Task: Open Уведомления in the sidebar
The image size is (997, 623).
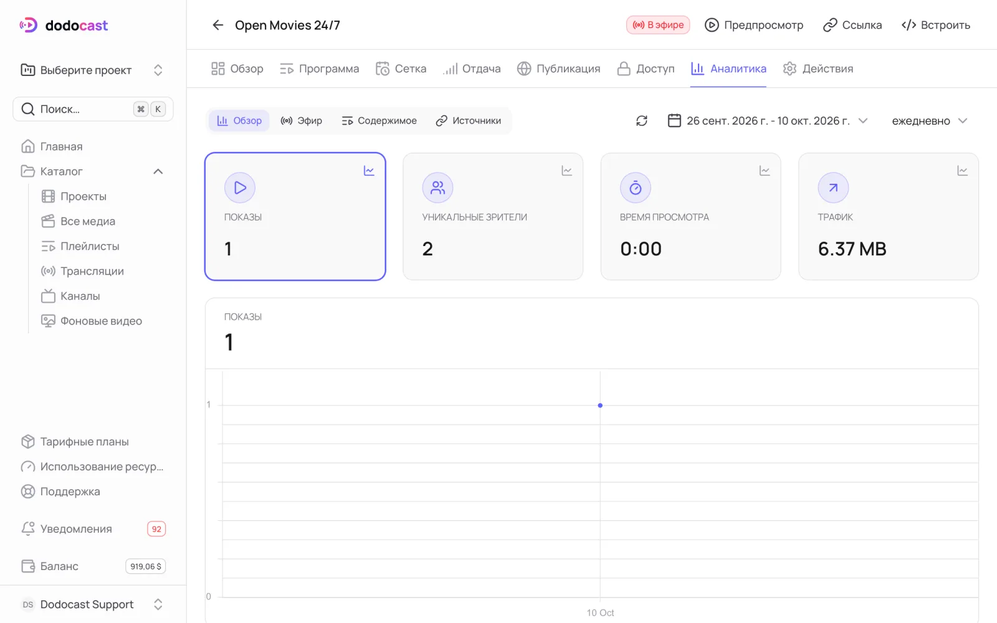Action: pos(93,529)
